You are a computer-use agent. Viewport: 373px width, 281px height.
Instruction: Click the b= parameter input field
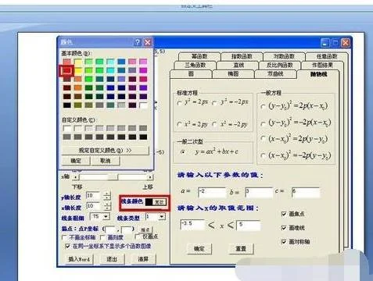pyautogui.click(x=259, y=193)
